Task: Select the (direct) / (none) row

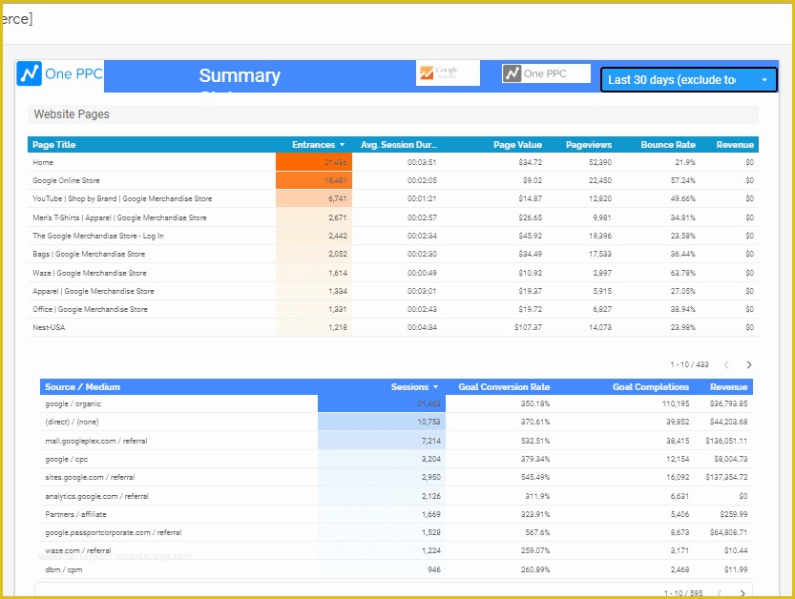Action: click(x=396, y=422)
